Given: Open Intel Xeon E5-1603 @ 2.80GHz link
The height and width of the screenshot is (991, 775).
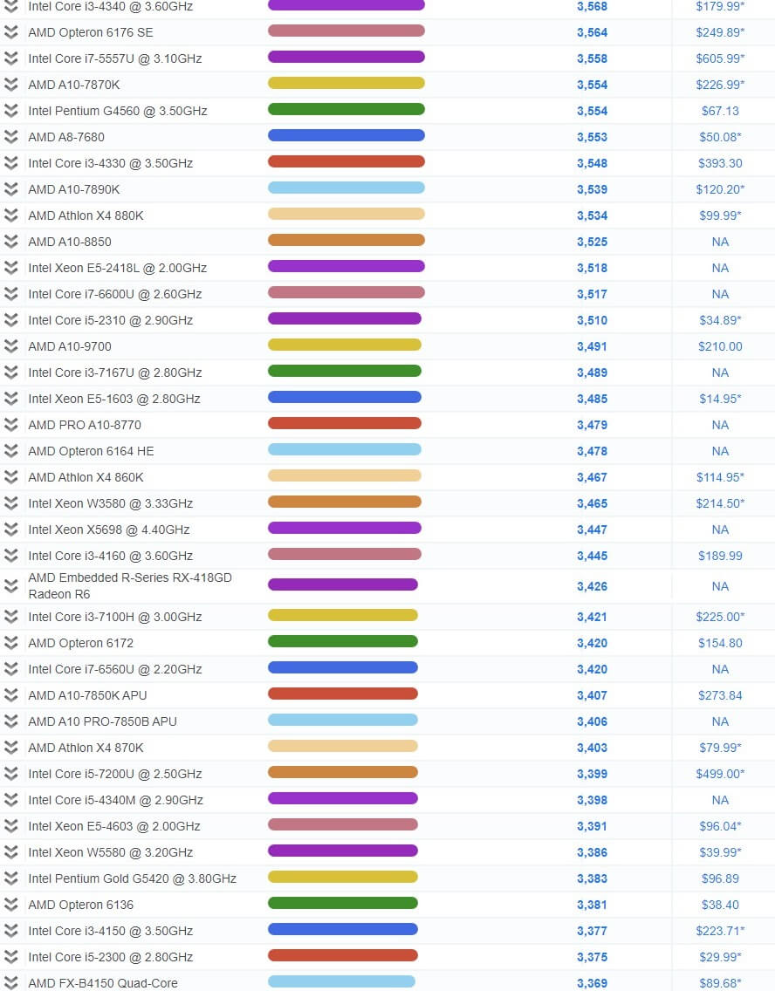Looking at the screenshot, I should [x=114, y=399].
